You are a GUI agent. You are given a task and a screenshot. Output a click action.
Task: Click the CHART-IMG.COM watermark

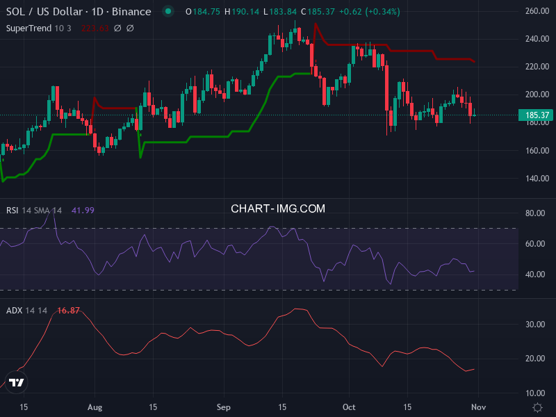[x=278, y=208]
